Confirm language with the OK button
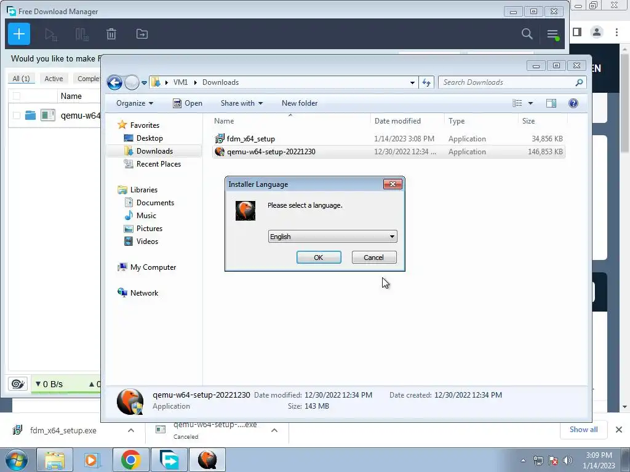Image resolution: width=630 pixels, height=472 pixels. click(319, 258)
